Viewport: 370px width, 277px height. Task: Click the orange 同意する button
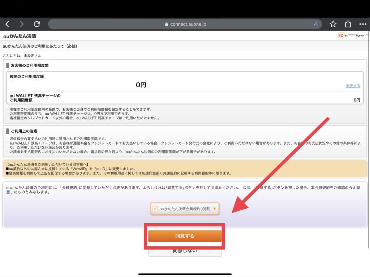pos(185,236)
